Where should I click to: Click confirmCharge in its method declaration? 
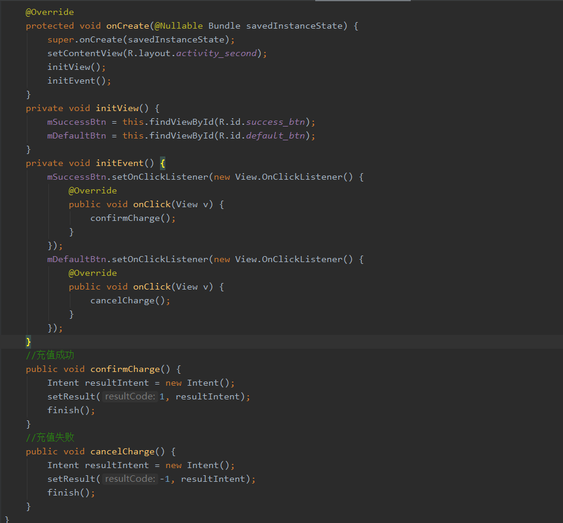pos(125,369)
